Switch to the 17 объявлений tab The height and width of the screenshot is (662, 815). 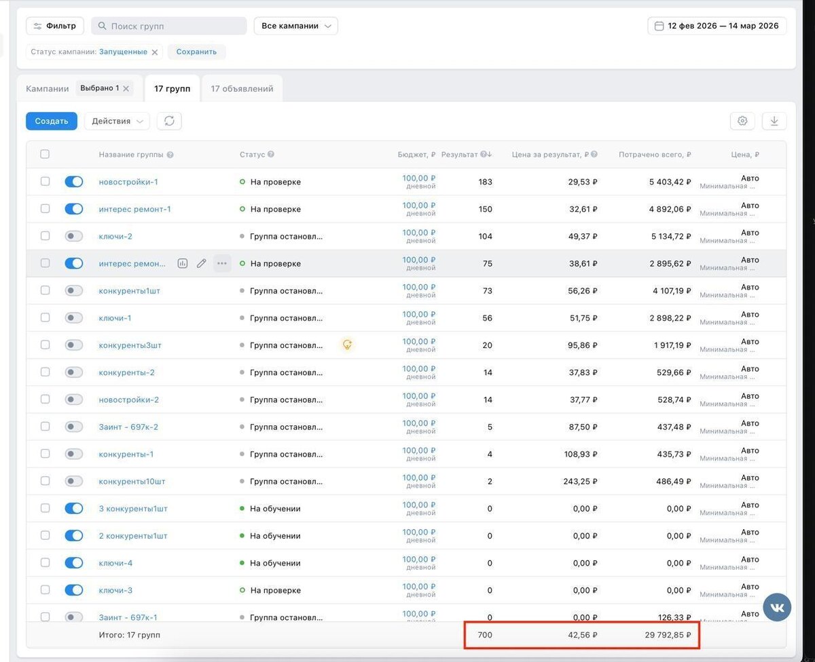tap(242, 88)
